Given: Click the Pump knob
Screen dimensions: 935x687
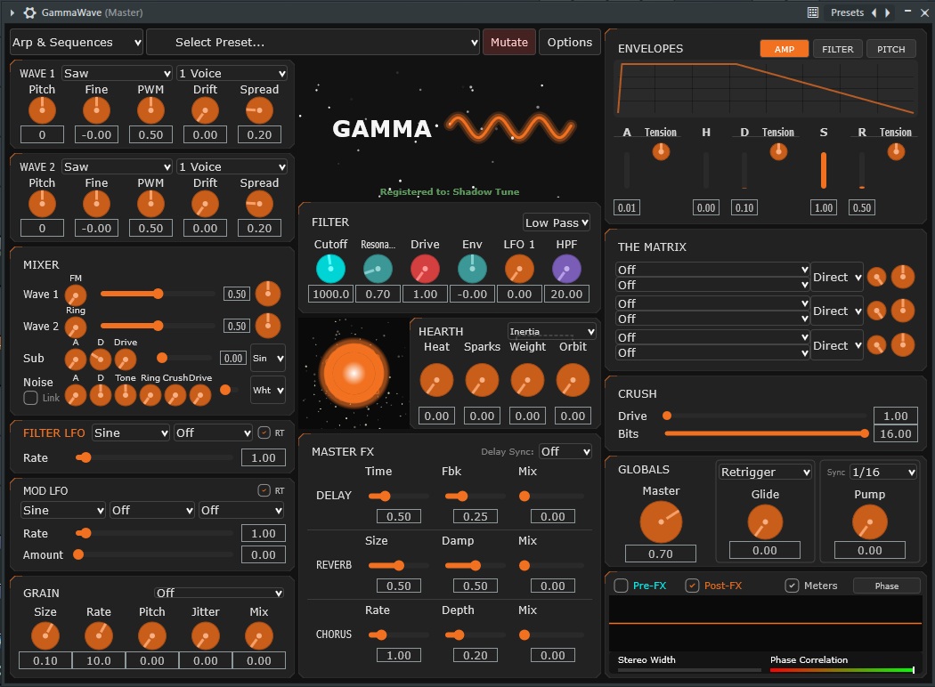Looking at the screenshot, I should click(x=869, y=522).
